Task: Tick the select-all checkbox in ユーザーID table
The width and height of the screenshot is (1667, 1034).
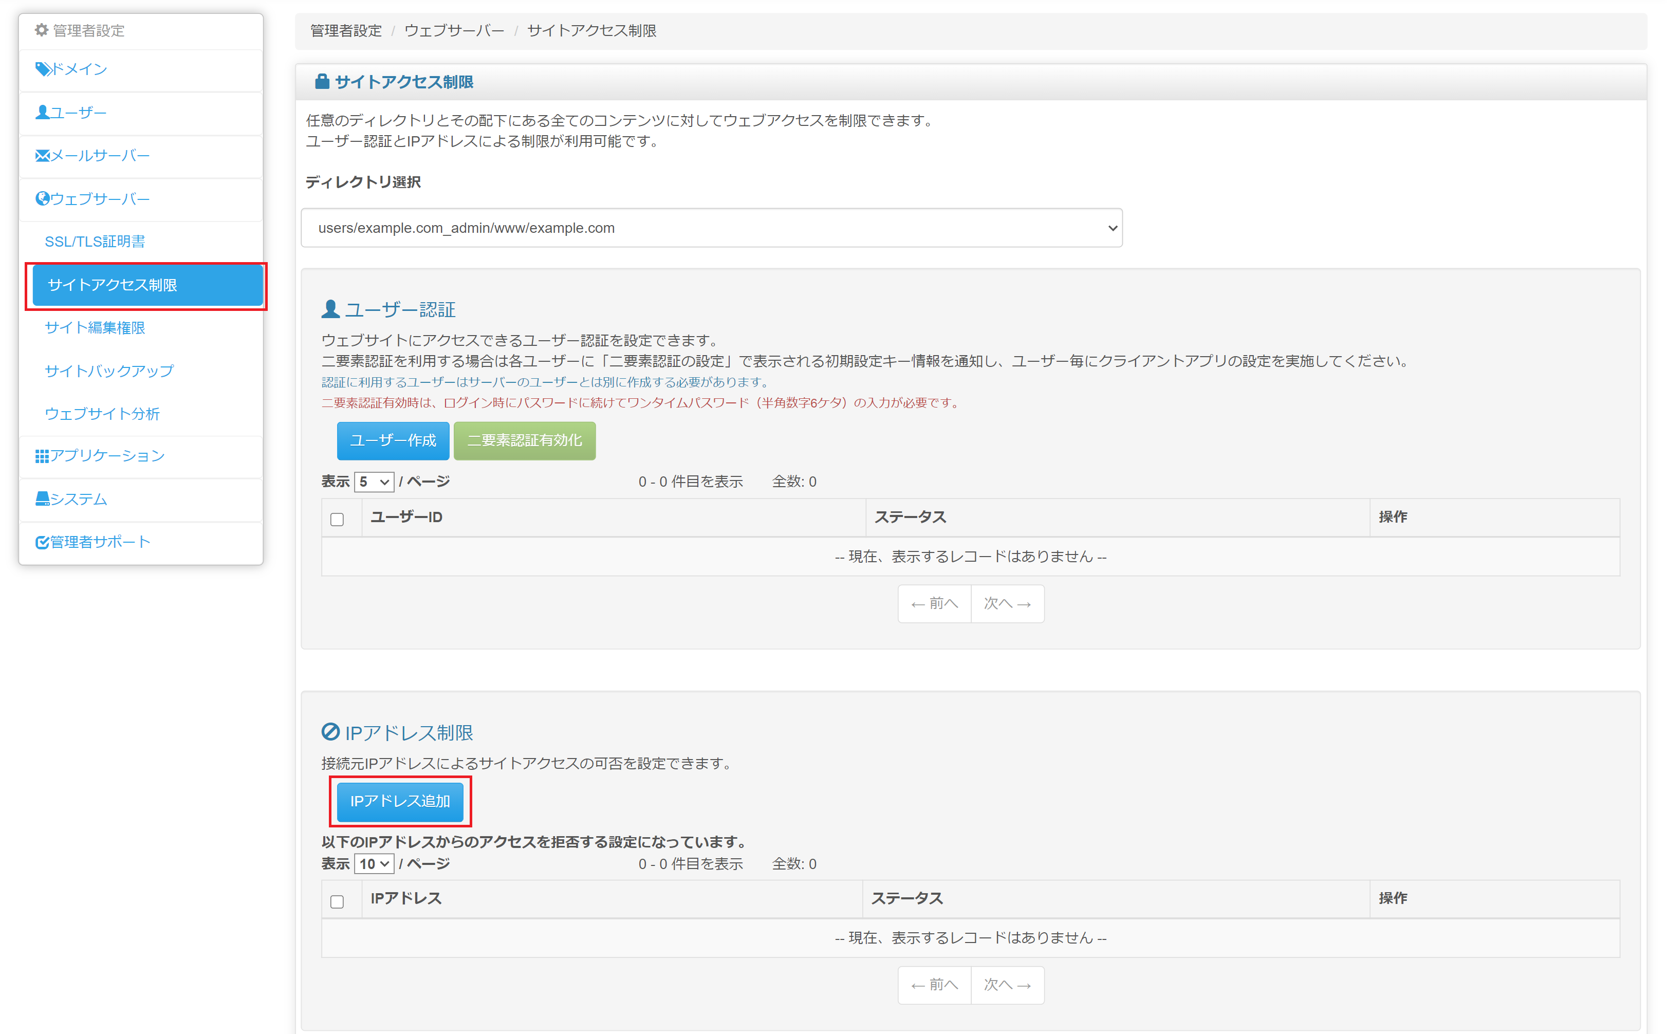Action: pos(337,519)
